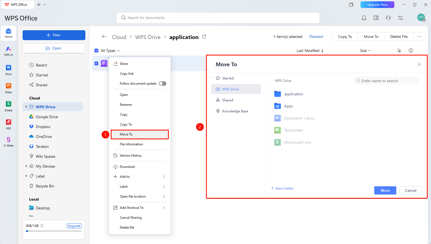Image resolution: width=431 pixels, height=244 pixels.
Task: Open the support headset icon
Action: pos(388,18)
